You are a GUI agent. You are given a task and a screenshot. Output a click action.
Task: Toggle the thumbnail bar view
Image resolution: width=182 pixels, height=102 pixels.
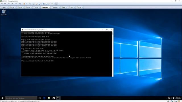pyautogui.click(x=47, y=4)
